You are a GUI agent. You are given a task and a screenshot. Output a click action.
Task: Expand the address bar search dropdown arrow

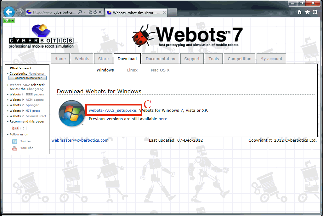pyautogui.click(x=85, y=12)
